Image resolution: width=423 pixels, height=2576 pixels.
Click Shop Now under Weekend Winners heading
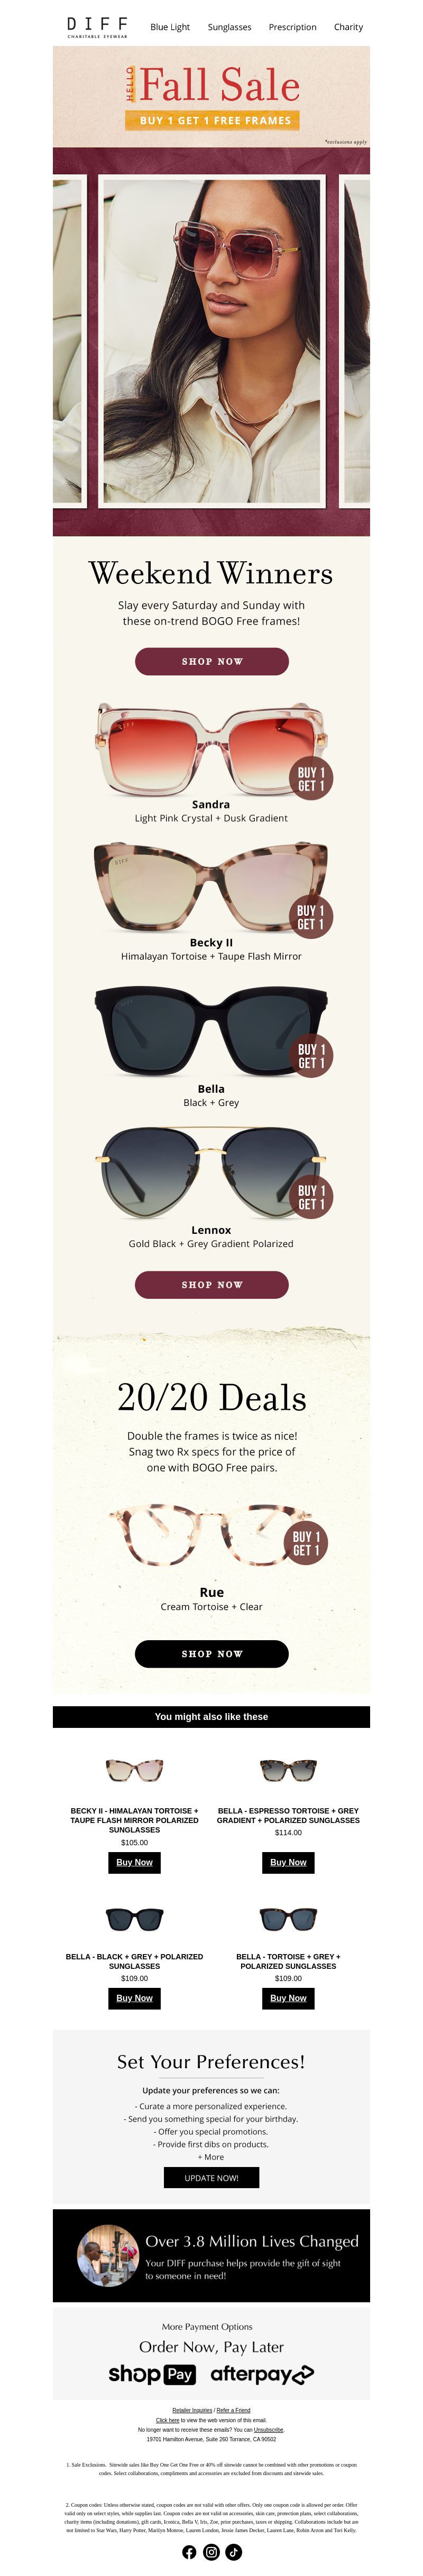pyautogui.click(x=211, y=661)
